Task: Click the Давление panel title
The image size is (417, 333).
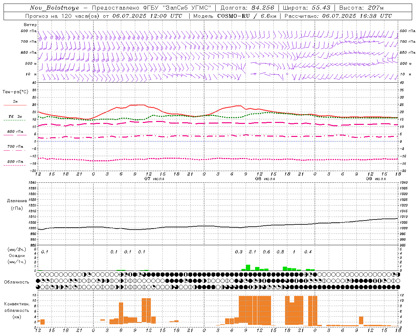Action: [x=17, y=201]
